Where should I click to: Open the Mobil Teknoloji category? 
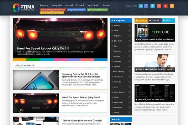point(121,72)
